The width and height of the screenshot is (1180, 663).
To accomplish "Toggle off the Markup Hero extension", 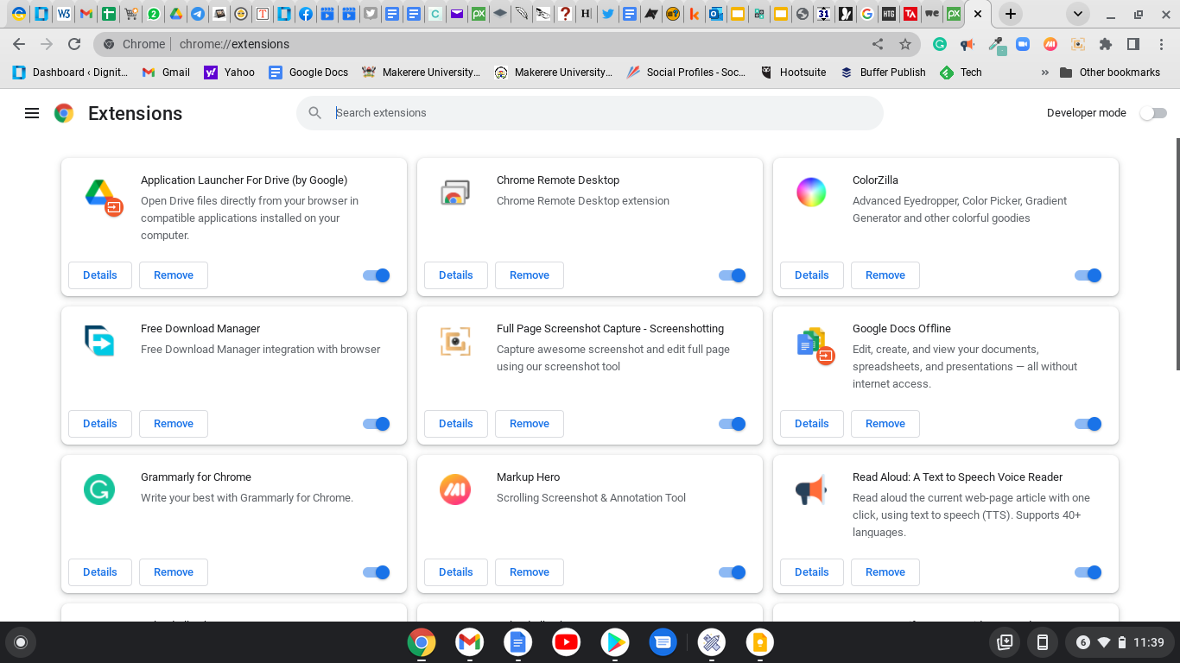I will tap(733, 572).
